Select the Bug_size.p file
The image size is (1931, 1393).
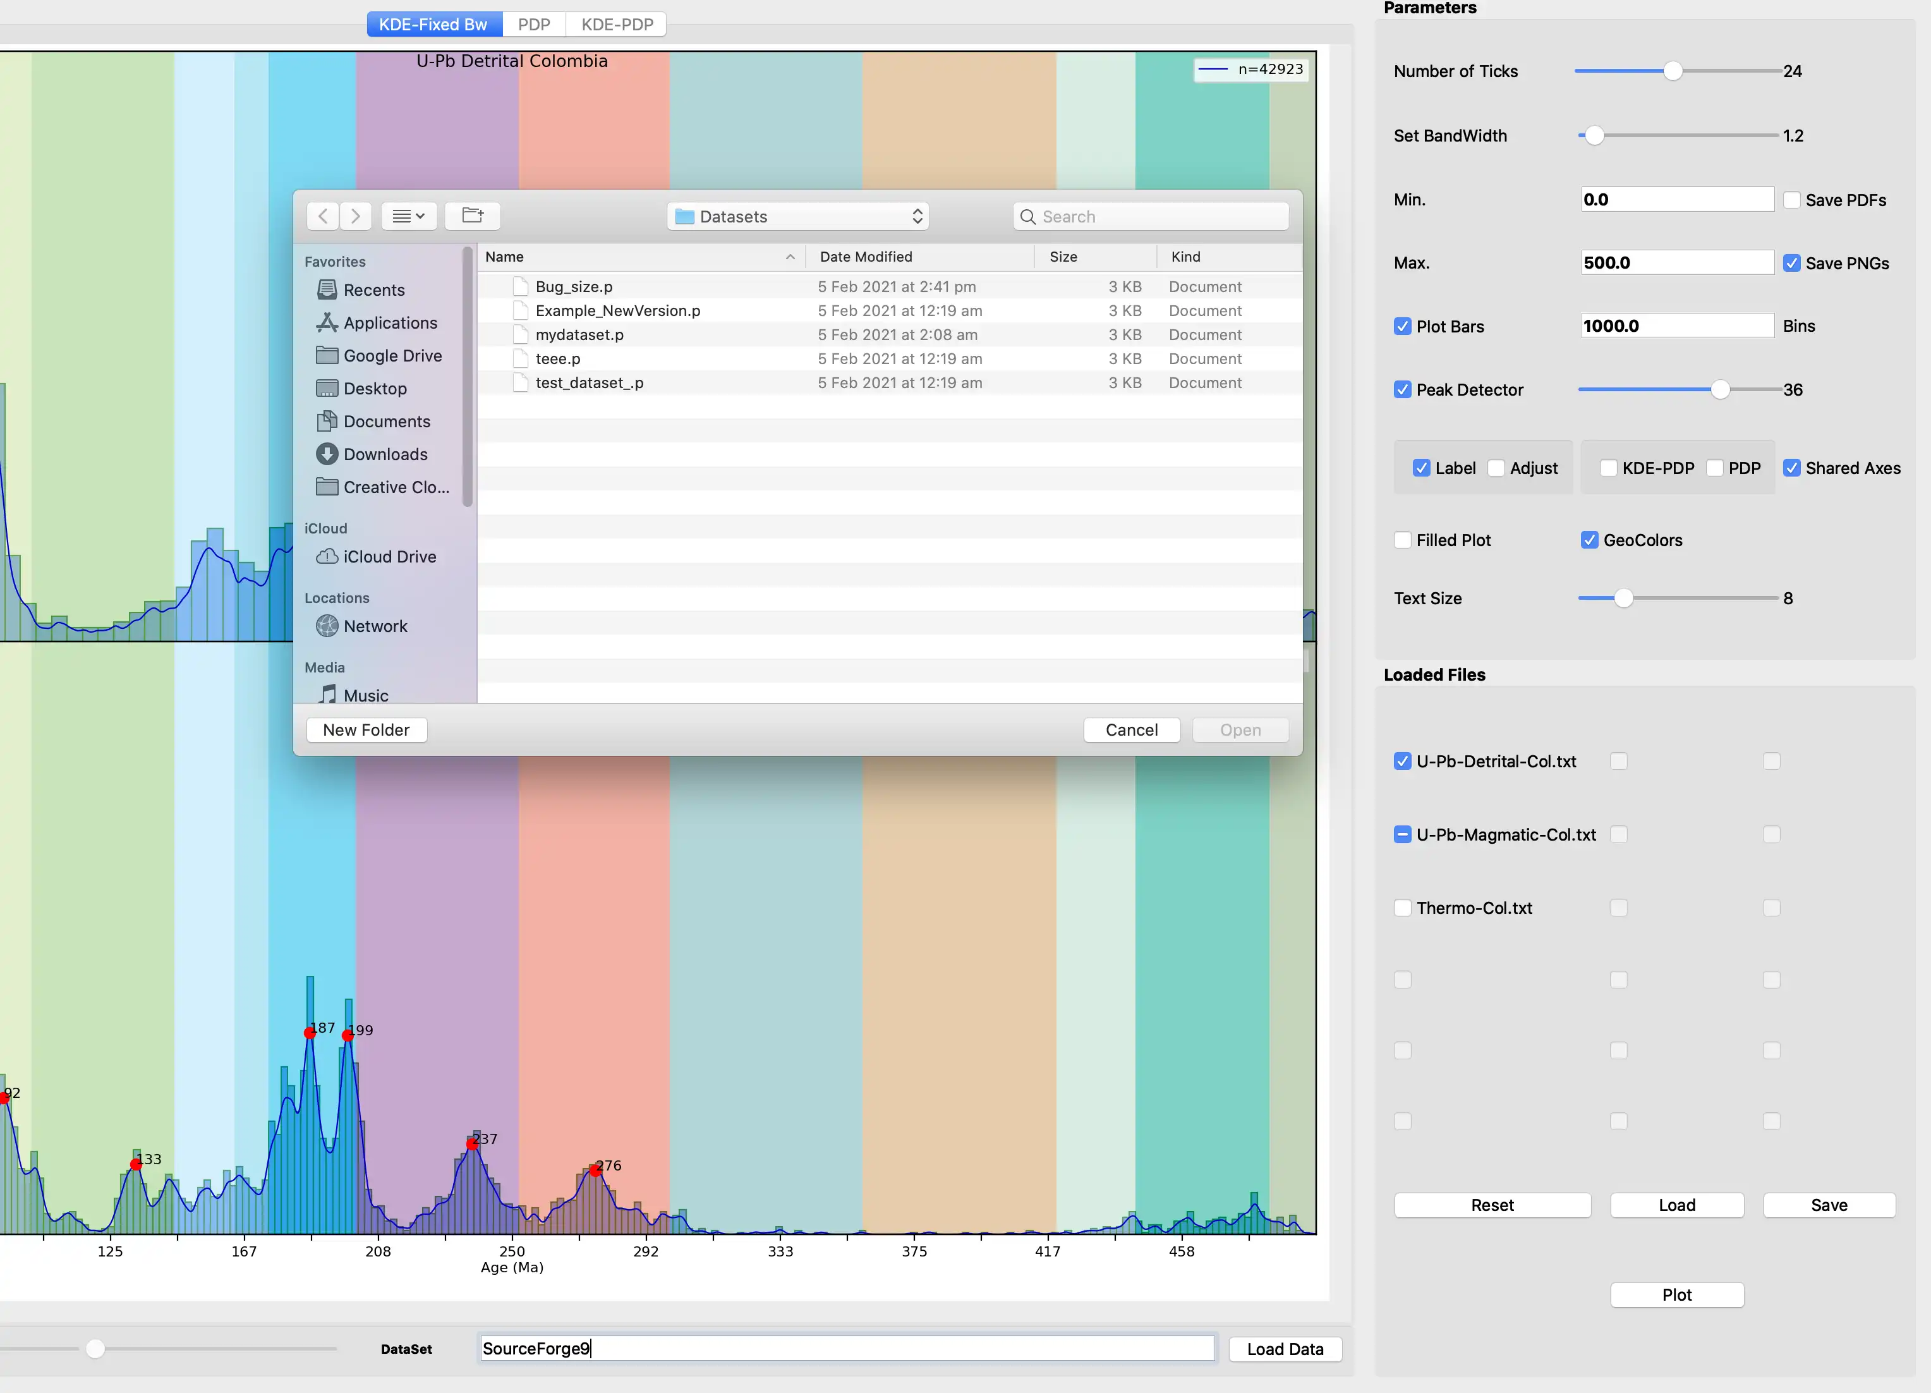(574, 287)
